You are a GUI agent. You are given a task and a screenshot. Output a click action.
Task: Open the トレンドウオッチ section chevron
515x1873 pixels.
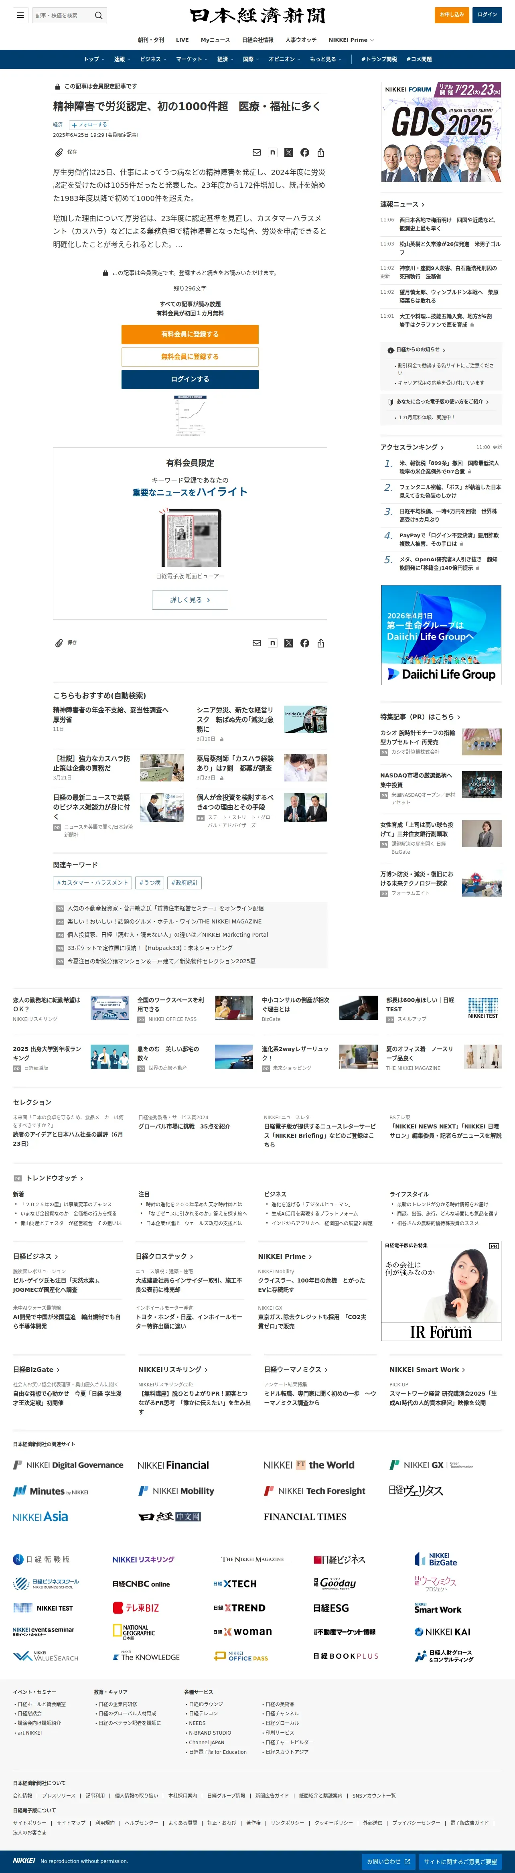click(x=81, y=1178)
